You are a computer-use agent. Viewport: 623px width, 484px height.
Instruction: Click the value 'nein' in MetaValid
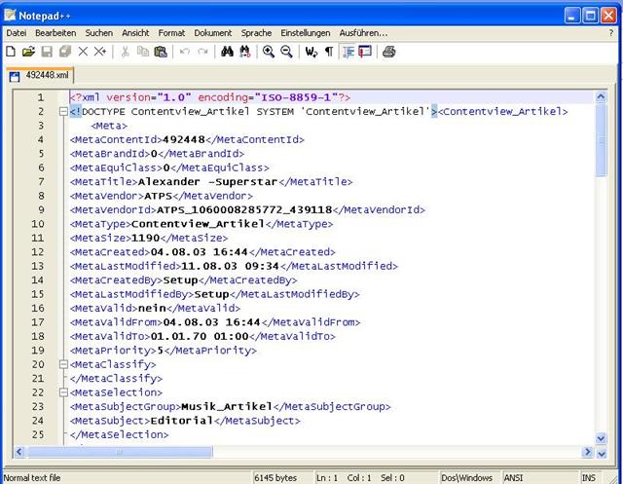pyautogui.click(x=152, y=308)
